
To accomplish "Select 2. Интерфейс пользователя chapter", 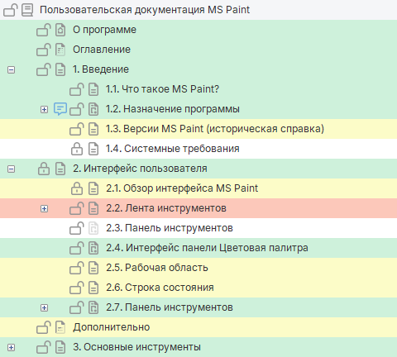I will [x=140, y=169].
